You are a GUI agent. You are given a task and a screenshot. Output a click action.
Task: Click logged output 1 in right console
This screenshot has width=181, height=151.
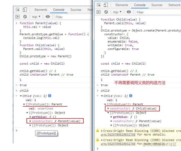click(102, 80)
